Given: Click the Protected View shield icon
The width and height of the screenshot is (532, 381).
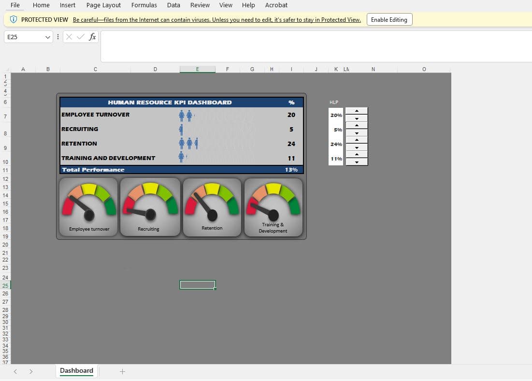Looking at the screenshot, I should (13, 19).
